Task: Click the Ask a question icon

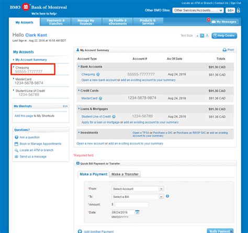Action: [16, 137]
